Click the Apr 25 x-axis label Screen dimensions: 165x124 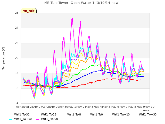coord(20,107)
